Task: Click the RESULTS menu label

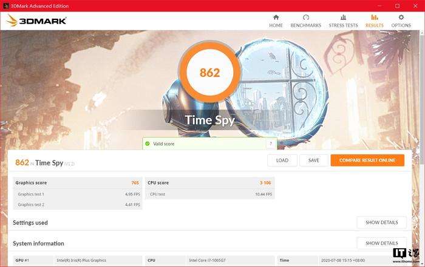Action: (x=375, y=25)
